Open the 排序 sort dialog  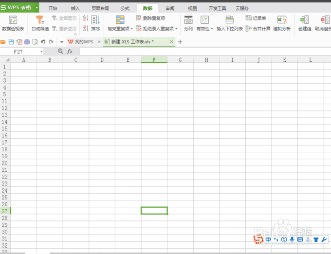tap(95, 23)
